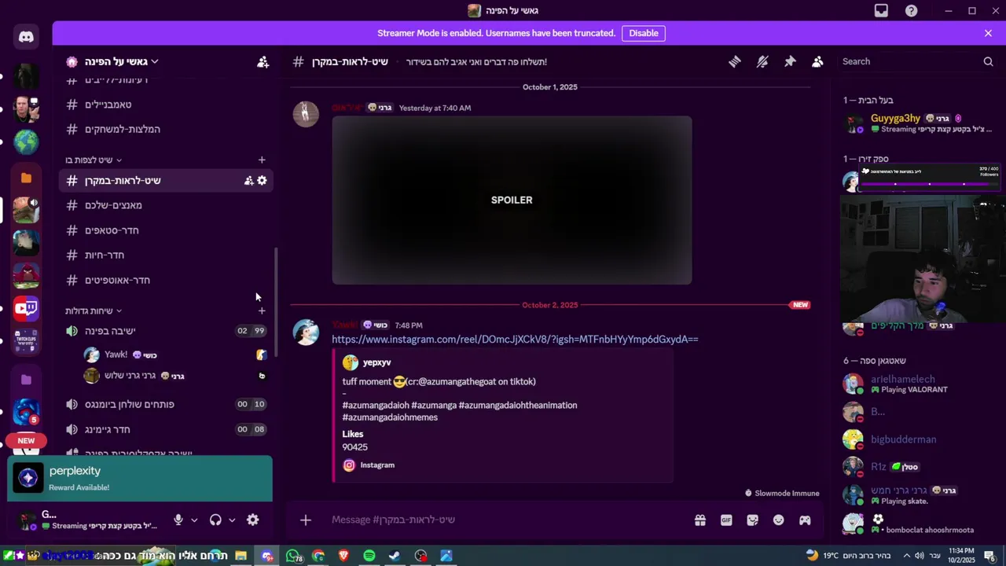Toggle the member list icon
Screen dimensions: 1006x566
coord(817,61)
